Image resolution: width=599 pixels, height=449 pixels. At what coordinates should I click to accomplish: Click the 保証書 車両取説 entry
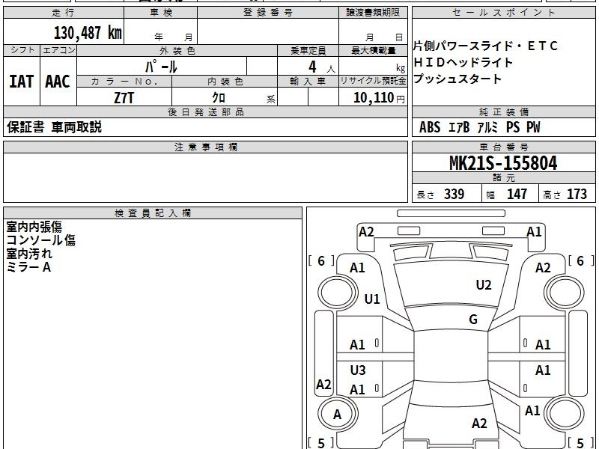(x=54, y=127)
